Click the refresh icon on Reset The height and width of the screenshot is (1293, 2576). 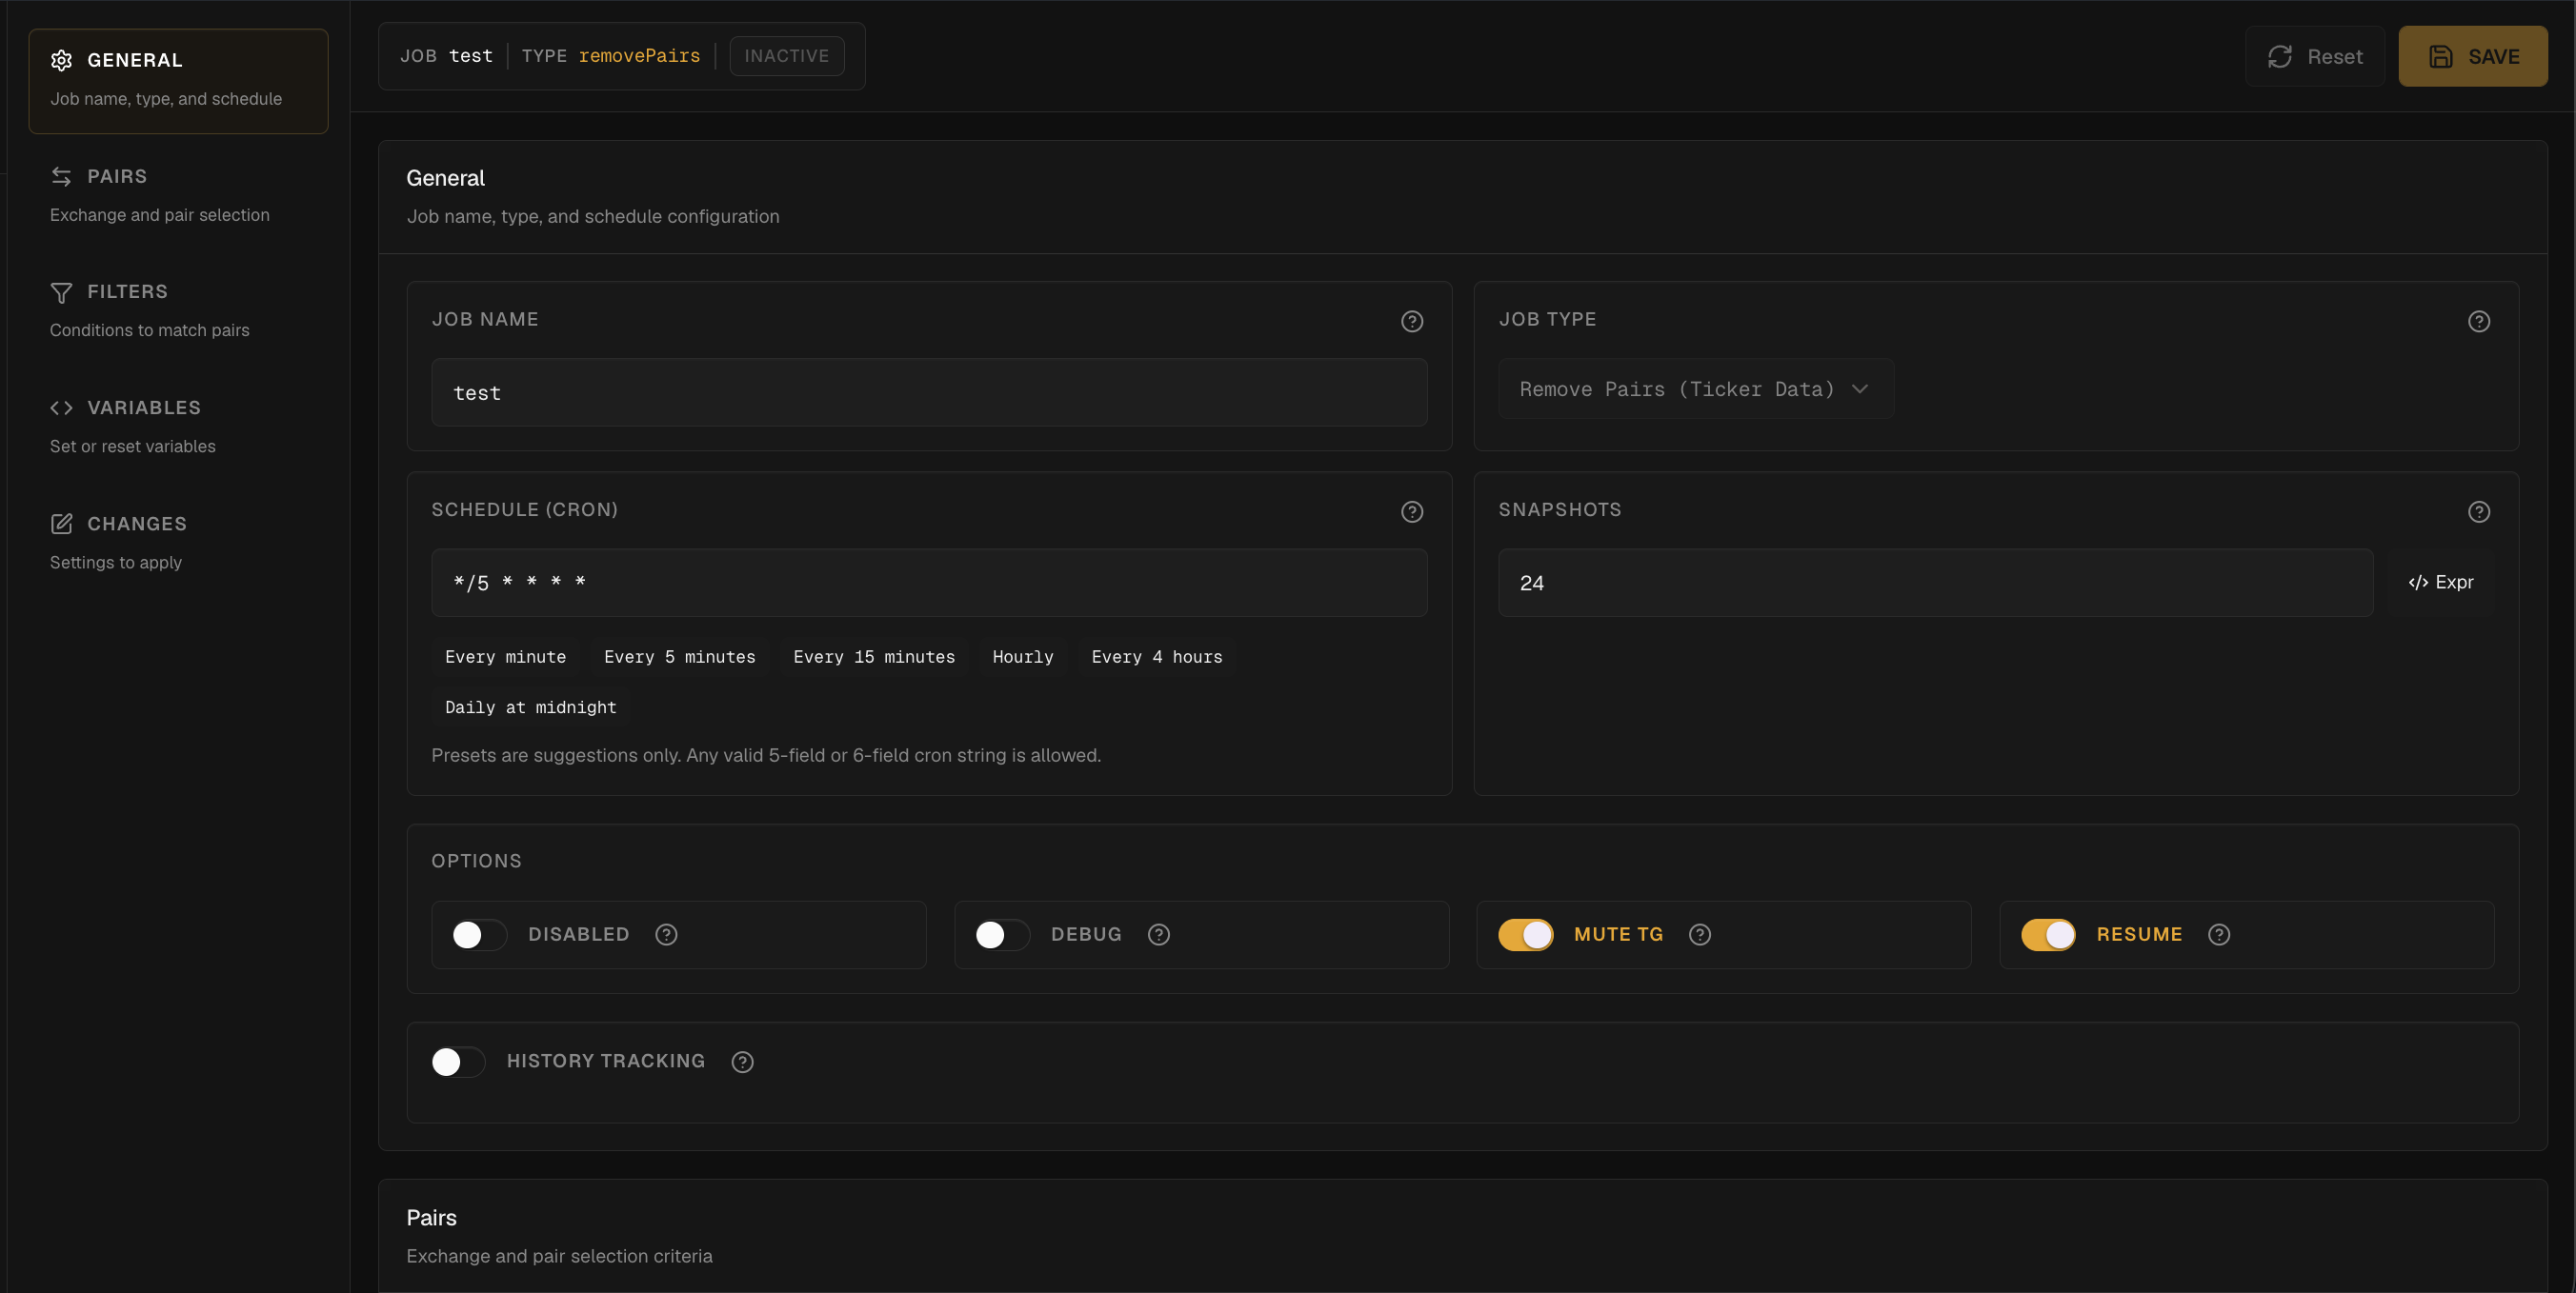tap(2280, 57)
